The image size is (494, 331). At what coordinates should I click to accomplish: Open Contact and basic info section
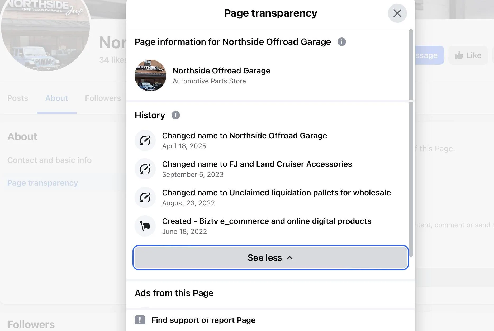coord(49,160)
